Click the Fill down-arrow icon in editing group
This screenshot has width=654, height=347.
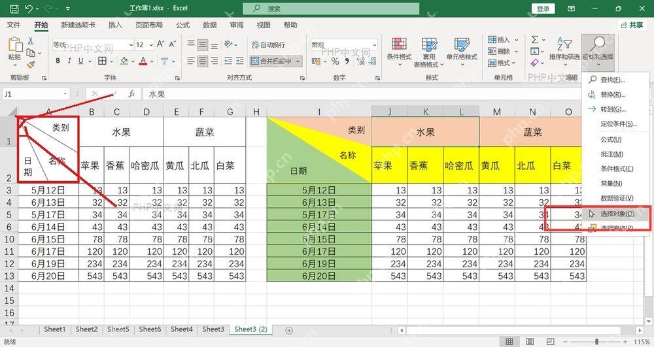[535, 51]
